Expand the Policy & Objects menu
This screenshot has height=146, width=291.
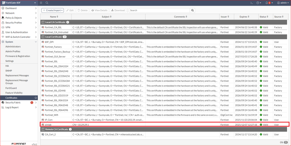coord(19,18)
